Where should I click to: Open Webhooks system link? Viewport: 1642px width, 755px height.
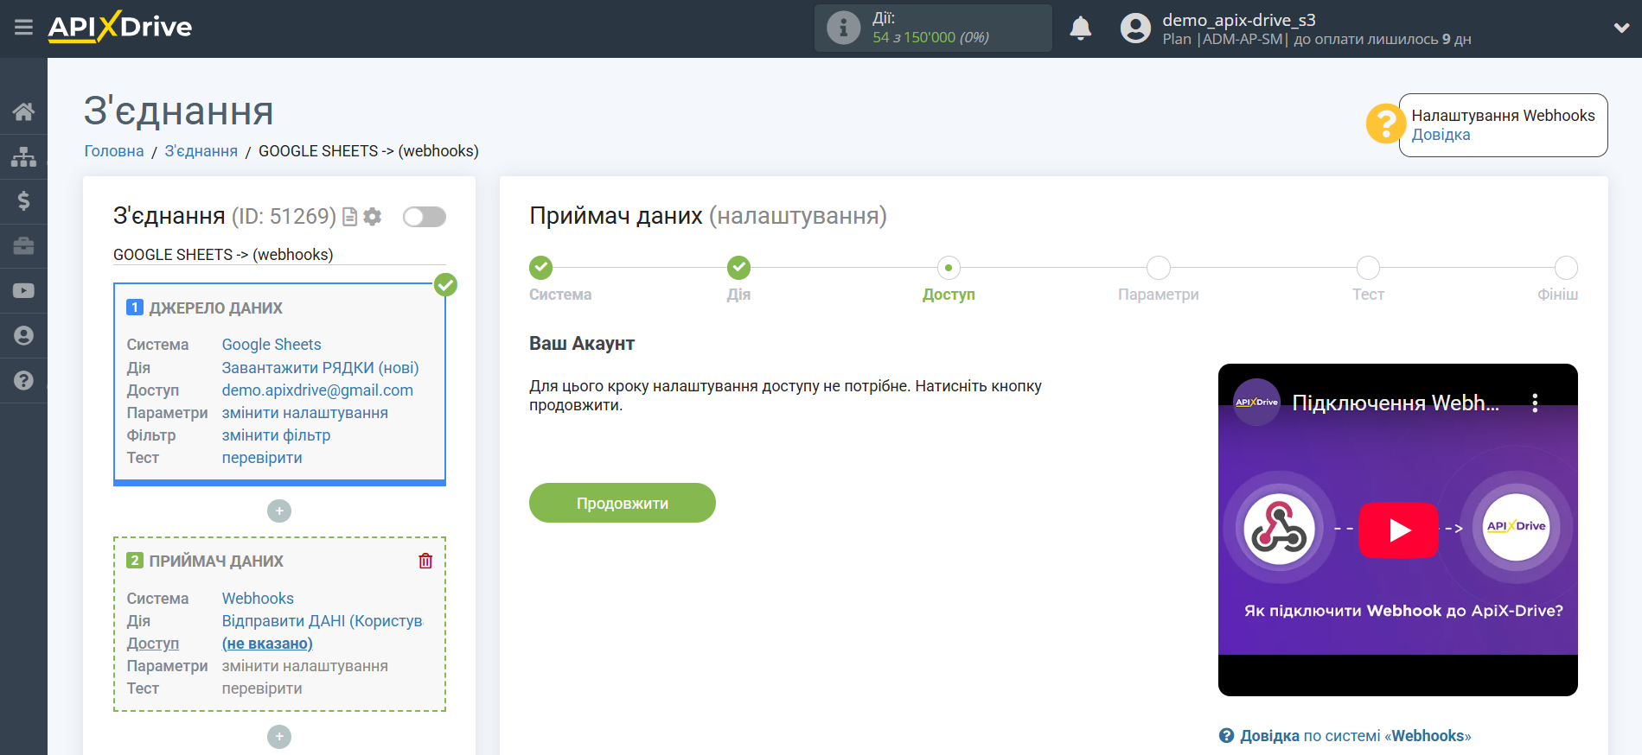(258, 599)
